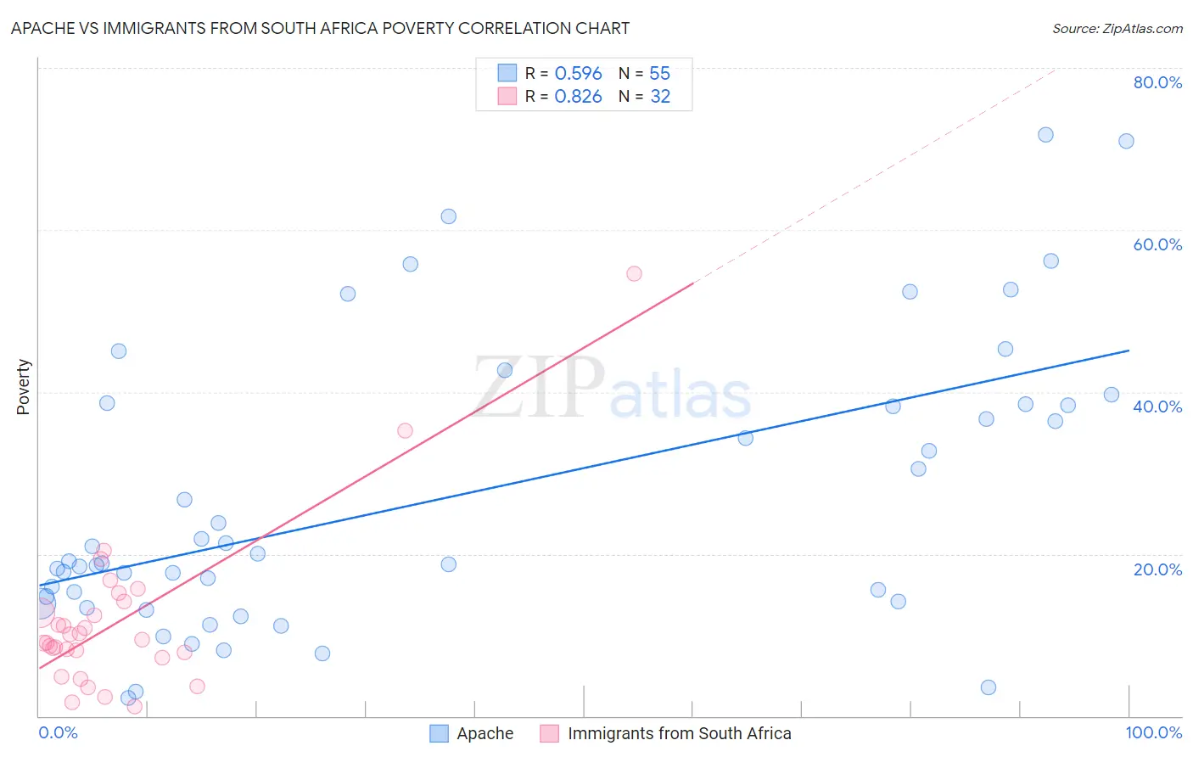Click the 40.0% y-axis tick label
Image resolution: width=1193 pixels, height=757 pixels.
point(1157,407)
